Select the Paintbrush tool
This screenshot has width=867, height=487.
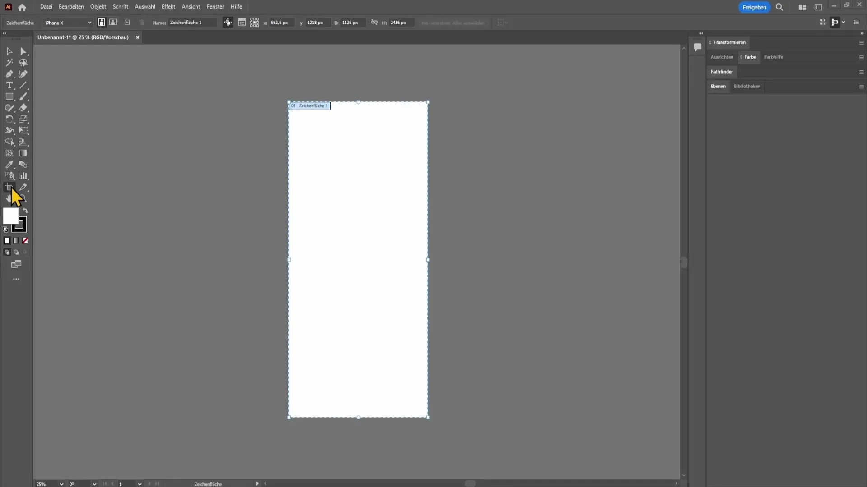point(23,96)
